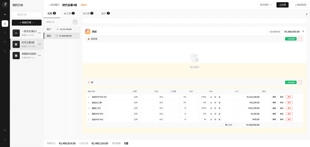Click drag handle of 瓷砖加工费 row

pos(89,103)
